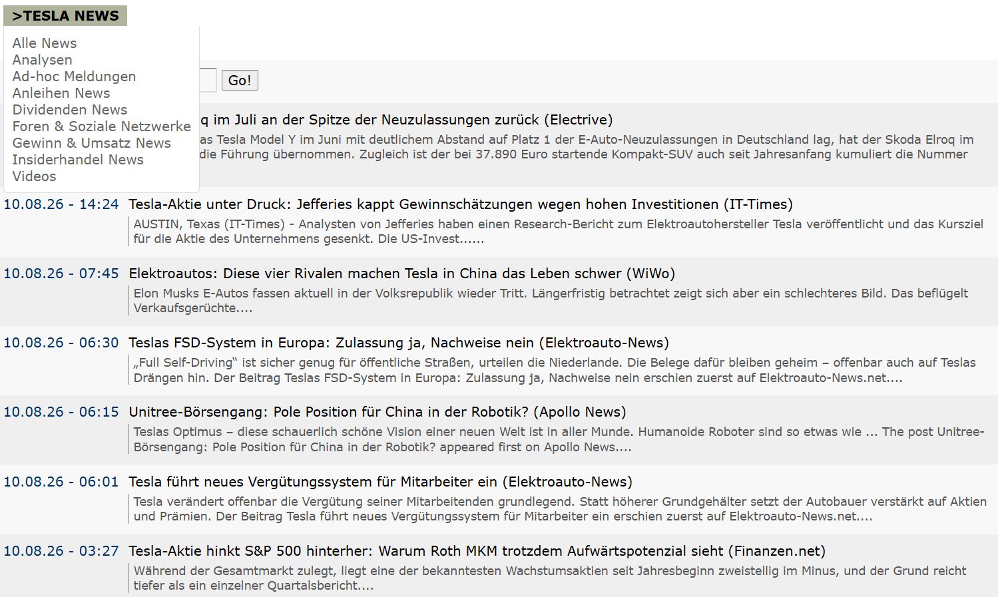Open the >TESLA NEWS menu header
This screenshot has height=597, width=1002.
tap(65, 15)
